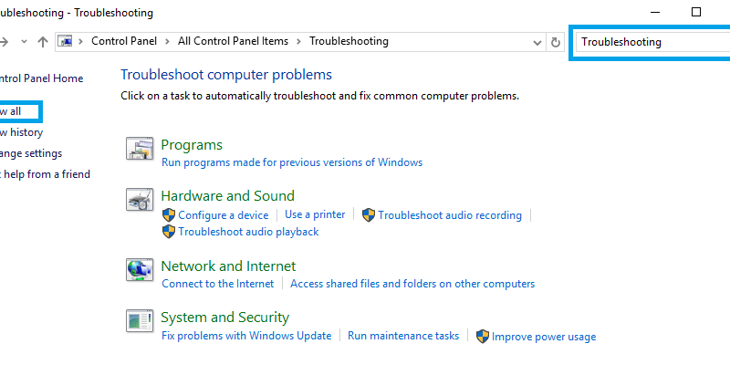The width and height of the screenshot is (730, 375).
Task: Open View history in left sidebar
Action: point(21,132)
